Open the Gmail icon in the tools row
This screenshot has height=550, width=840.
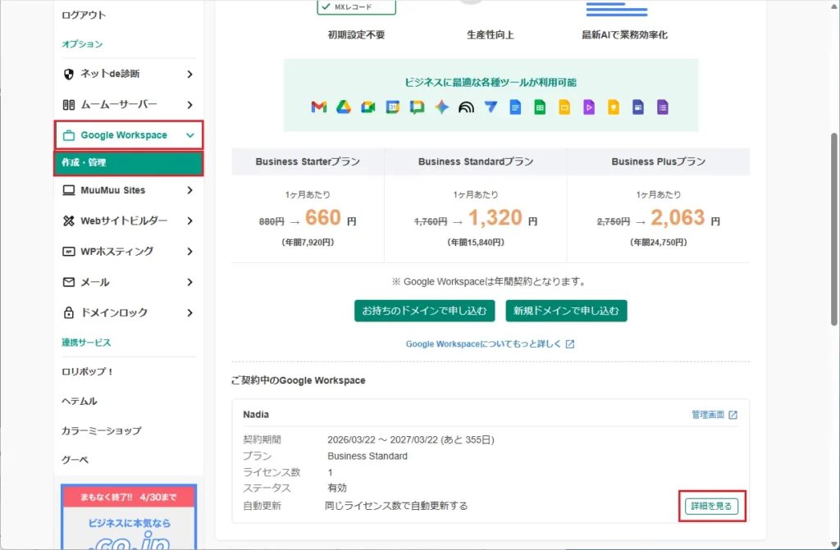click(x=318, y=106)
